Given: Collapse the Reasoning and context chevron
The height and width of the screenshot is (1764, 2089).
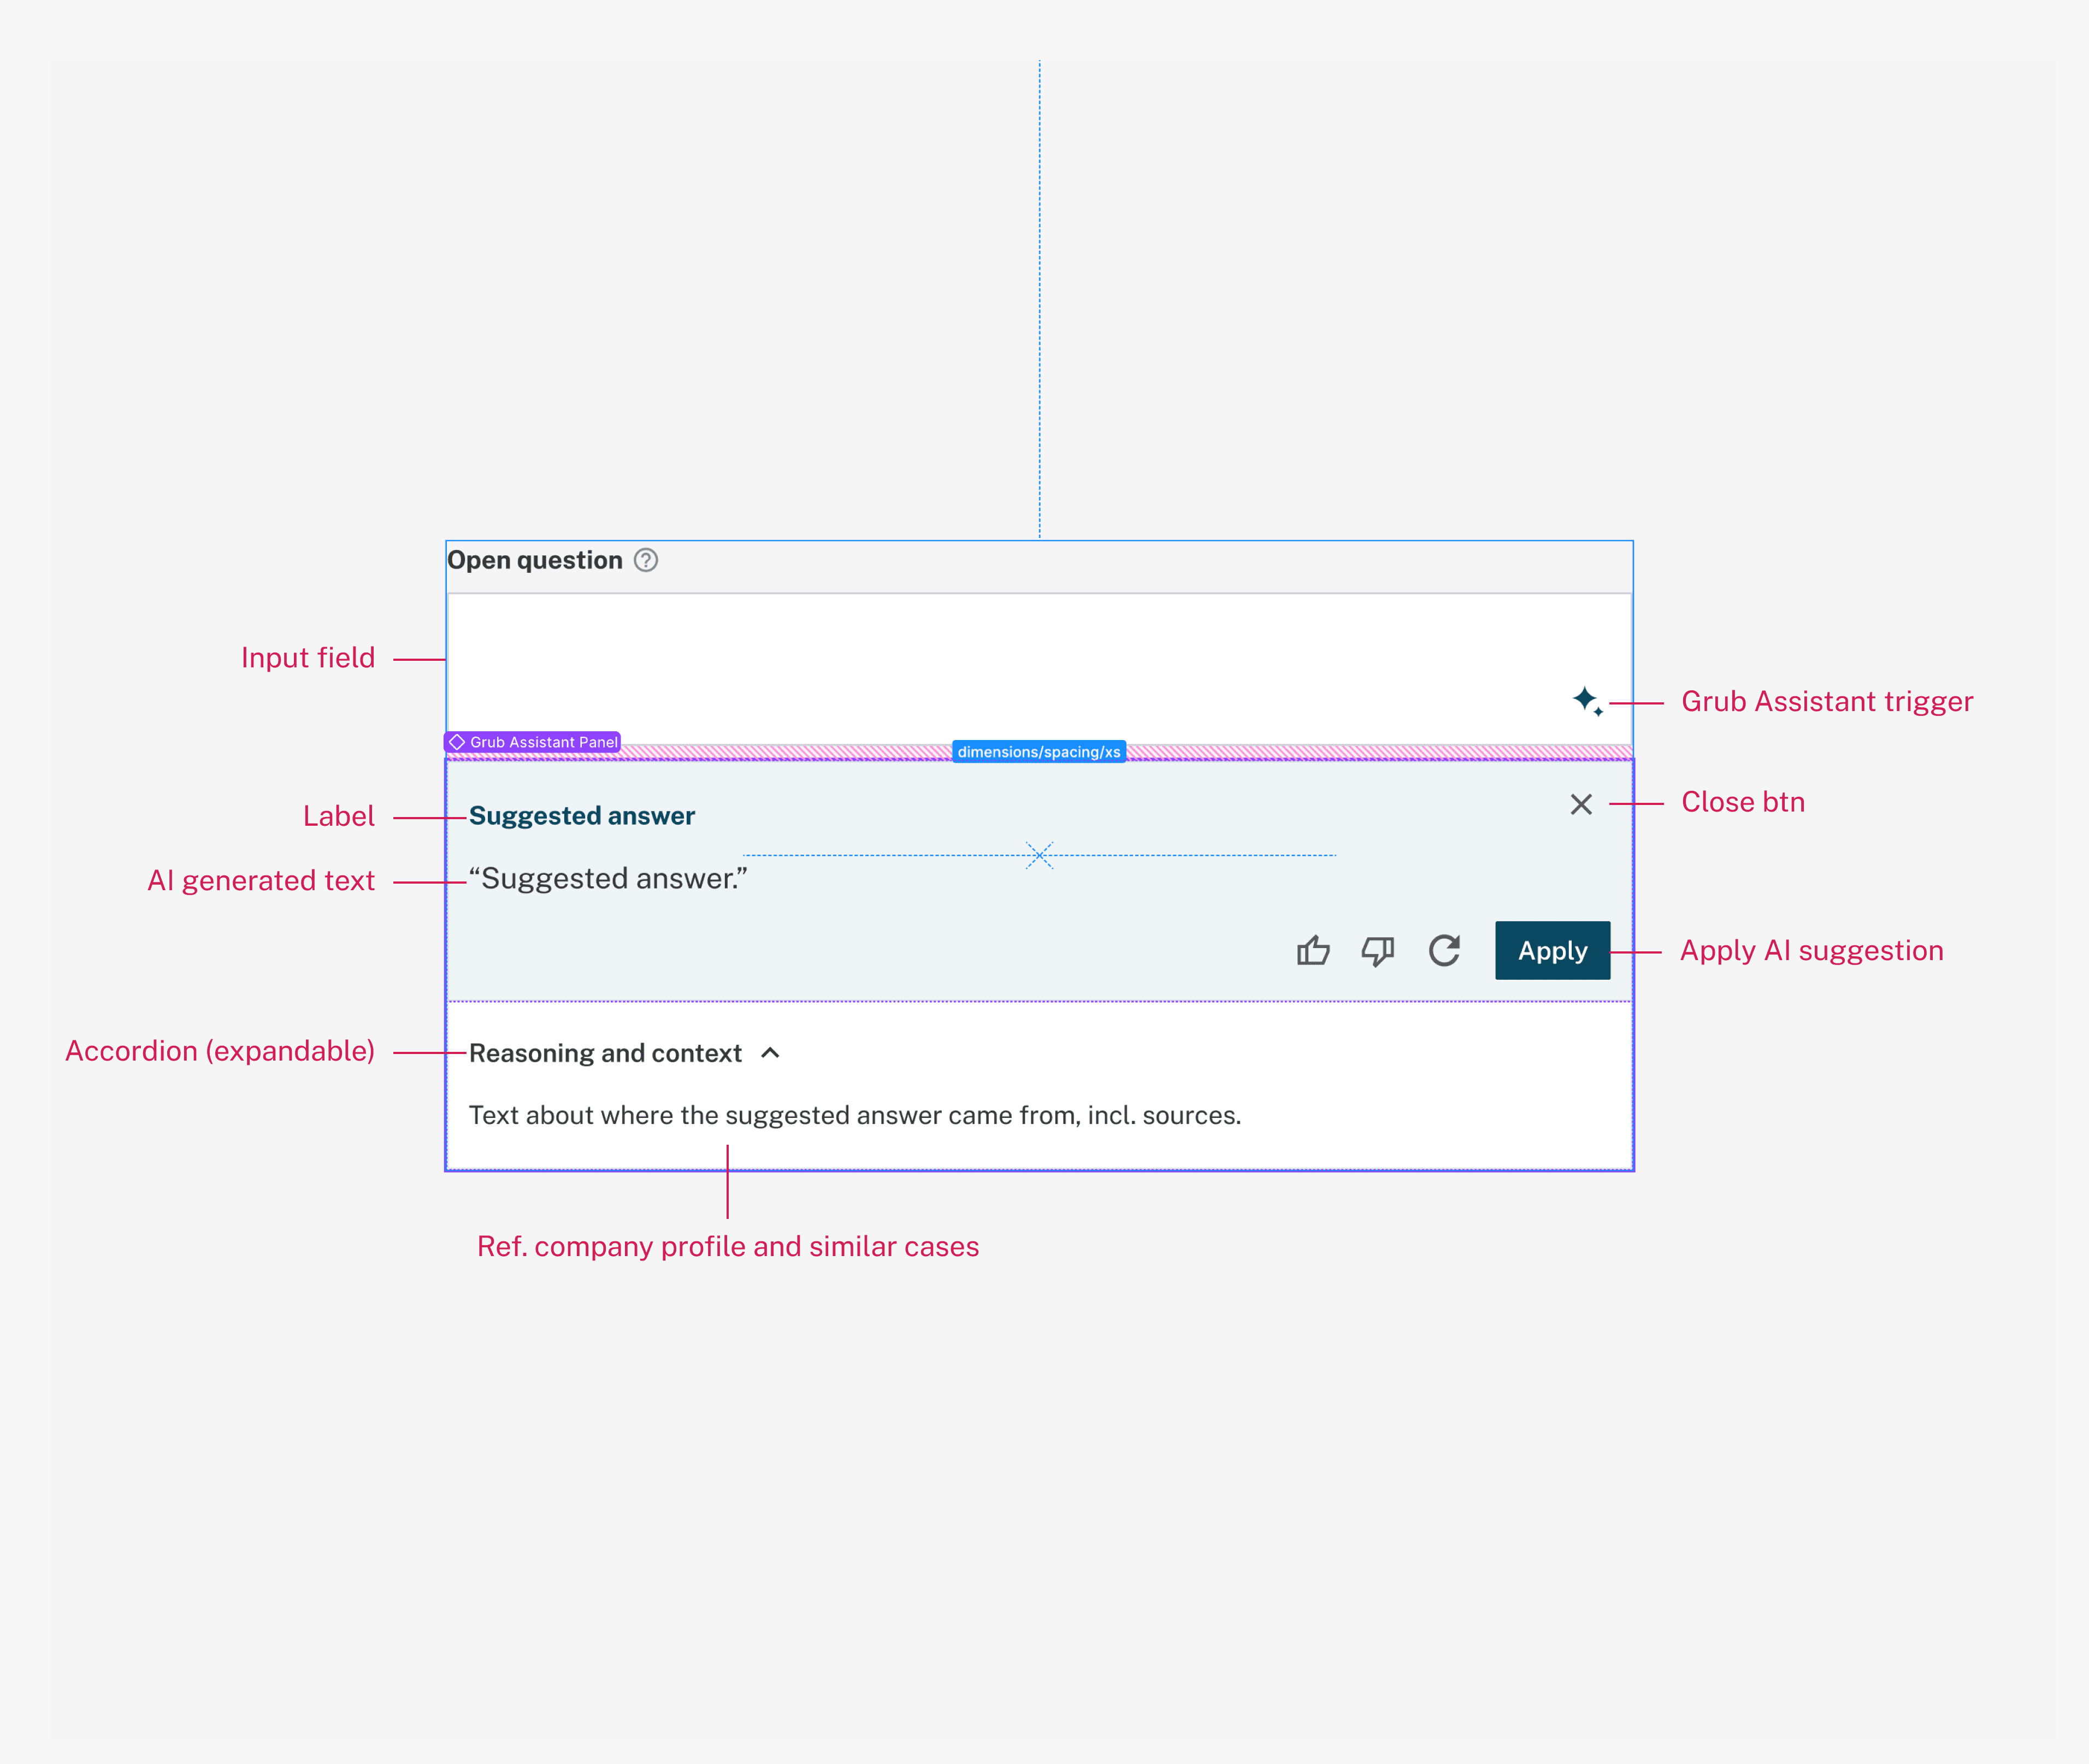Looking at the screenshot, I should [x=770, y=1053].
